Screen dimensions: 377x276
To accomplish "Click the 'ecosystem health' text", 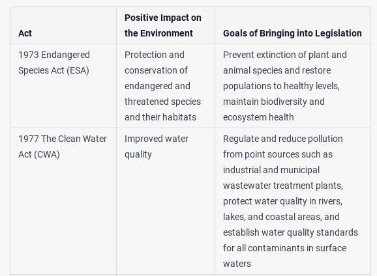I will click(258, 117).
